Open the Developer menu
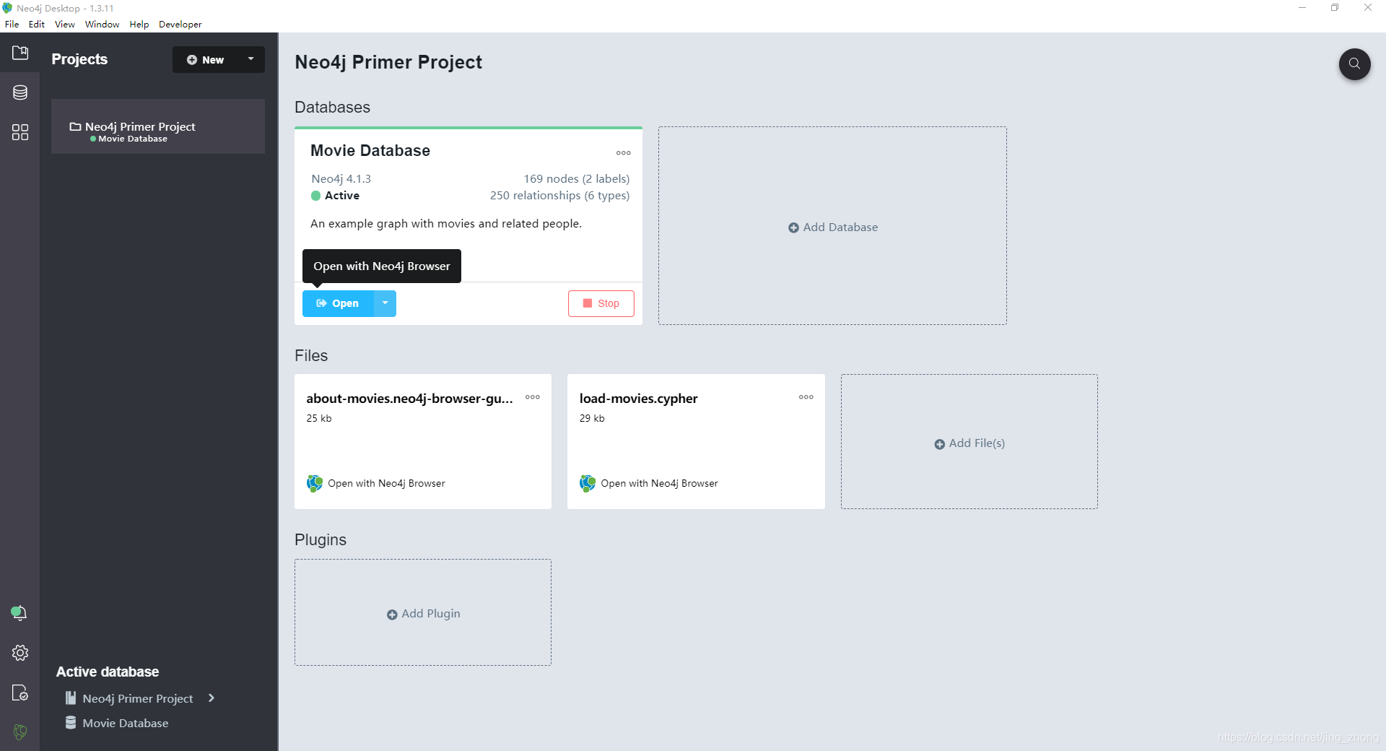 (x=180, y=24)
